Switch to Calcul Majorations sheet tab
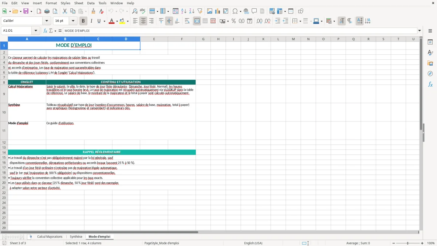Screen dimensions: 437x246 click(x=50, y=237)
